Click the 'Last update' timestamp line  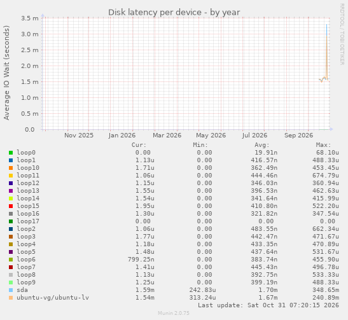click(x=268, y=305)
